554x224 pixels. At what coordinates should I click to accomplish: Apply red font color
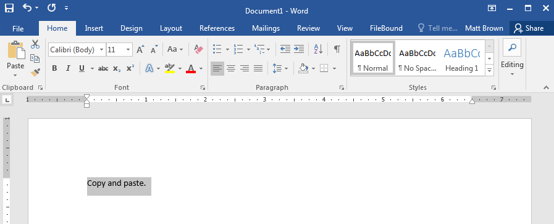coord(191,68)
